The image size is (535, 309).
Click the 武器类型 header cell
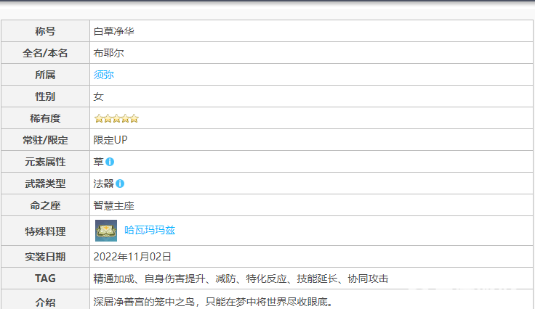[45, 184]
